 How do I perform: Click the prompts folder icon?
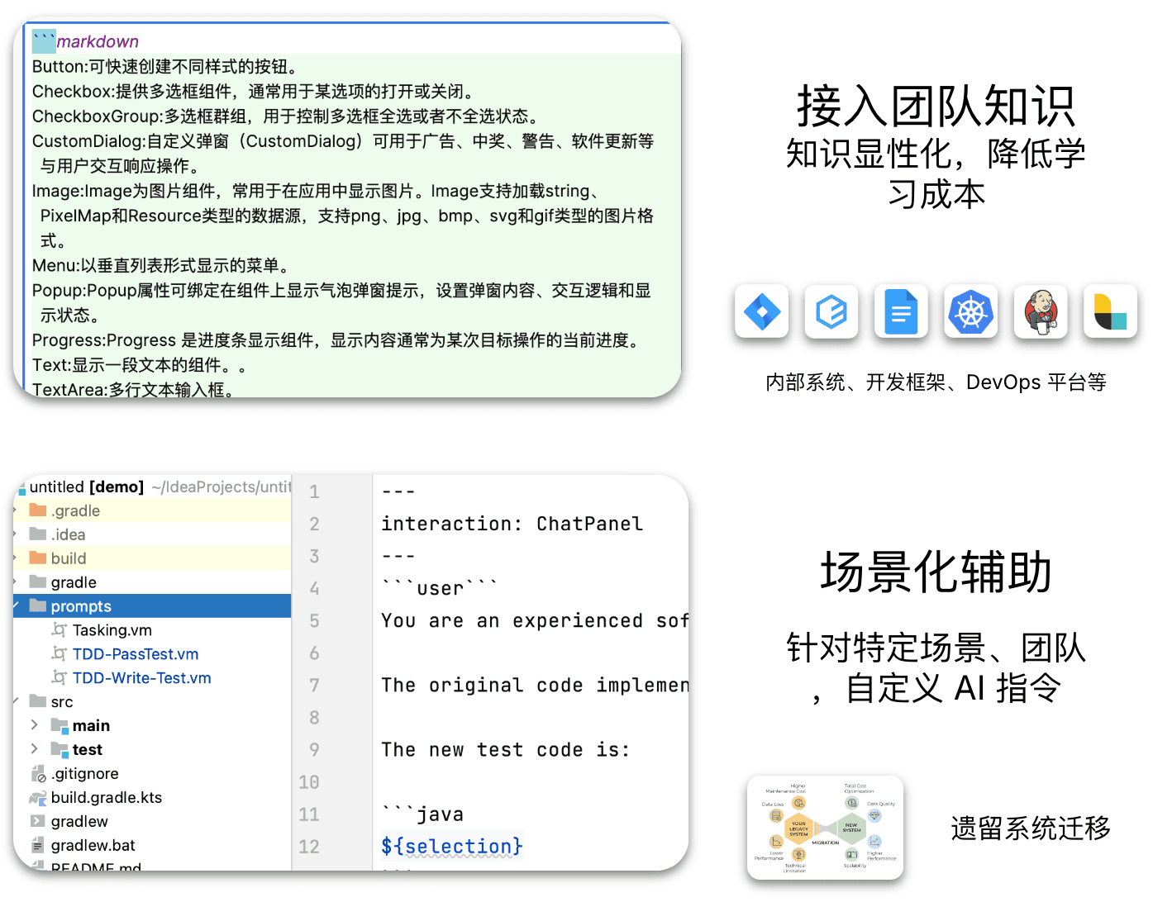[x=38, y=605]
